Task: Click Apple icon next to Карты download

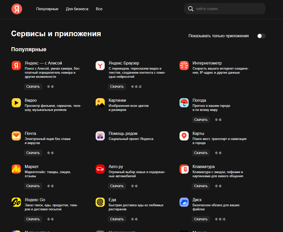Action: click(x=220, y=153)
